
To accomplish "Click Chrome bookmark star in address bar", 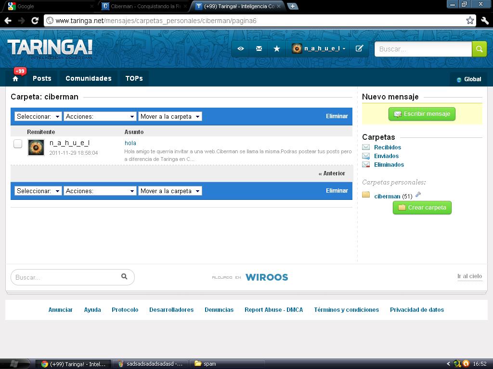I will [x=470, y=21].
